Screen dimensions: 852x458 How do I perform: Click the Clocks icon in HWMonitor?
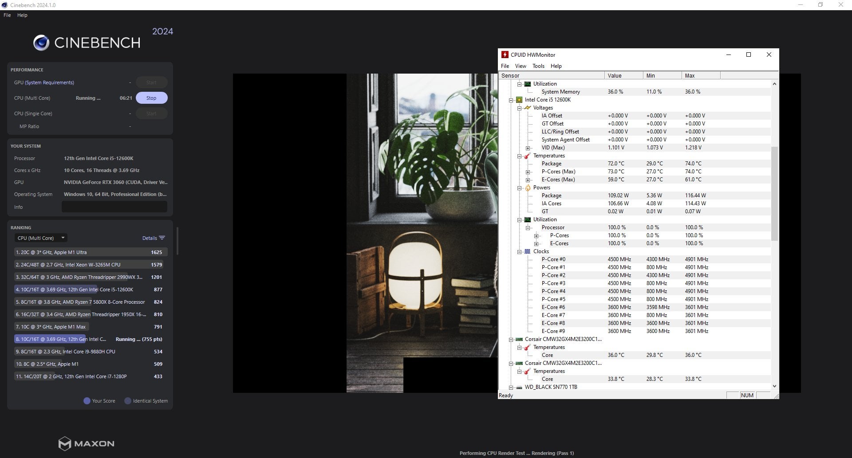[528, 251]
